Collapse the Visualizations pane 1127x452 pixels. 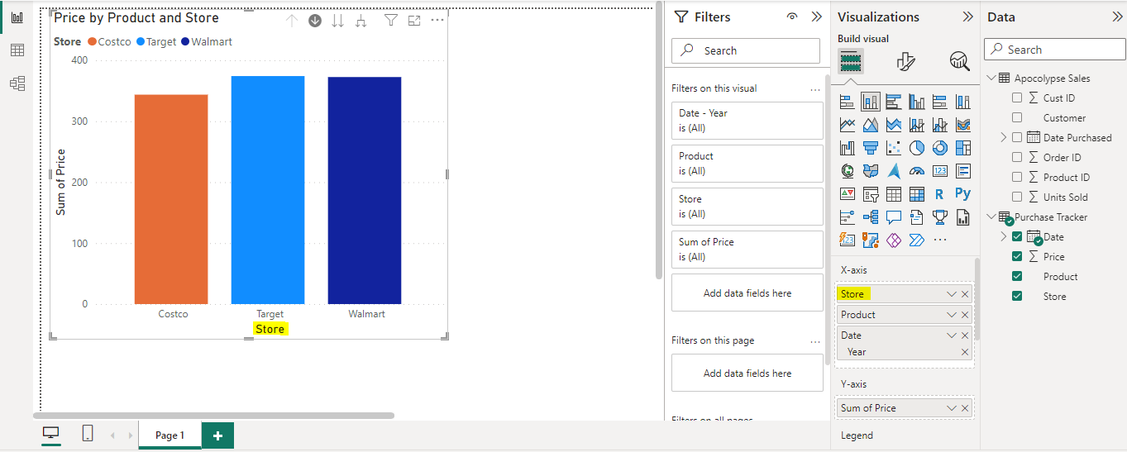coord(968,17)
